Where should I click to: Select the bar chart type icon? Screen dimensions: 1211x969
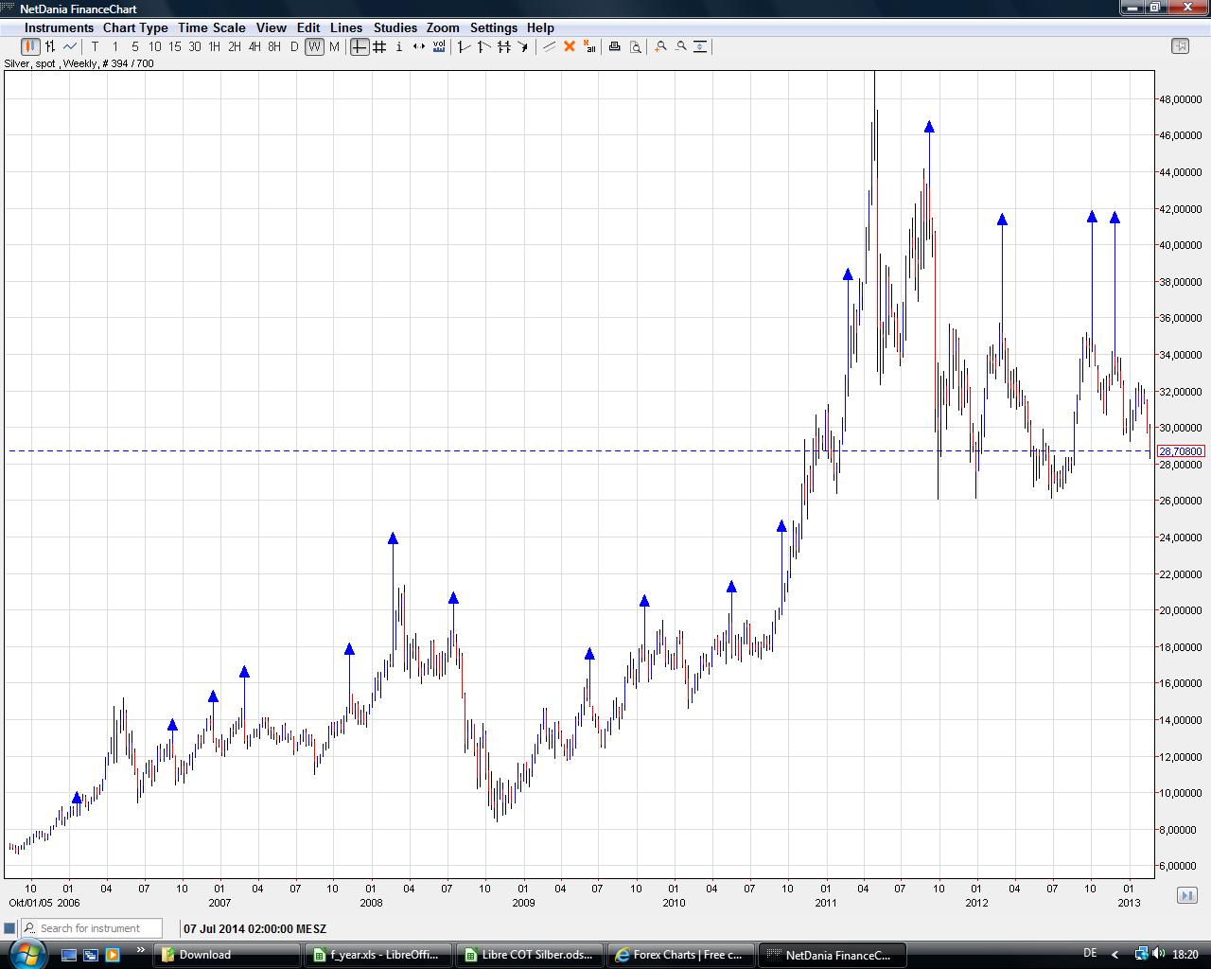pos(50,46)
